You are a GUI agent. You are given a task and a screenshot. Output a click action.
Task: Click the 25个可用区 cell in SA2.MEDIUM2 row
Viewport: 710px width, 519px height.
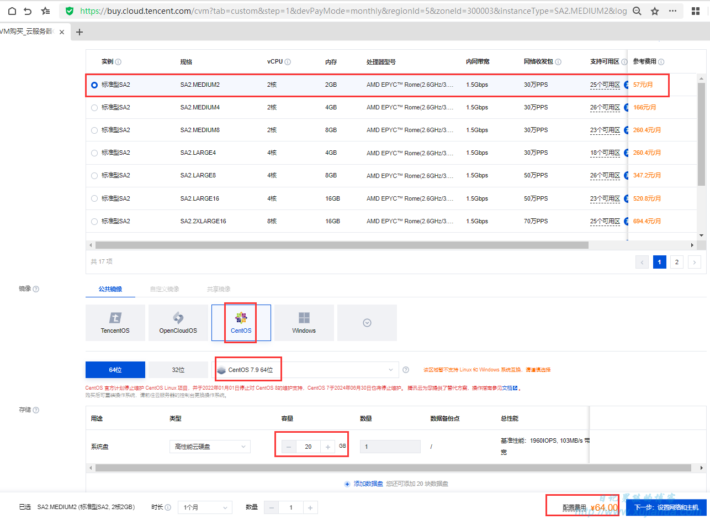click(605, 85)
